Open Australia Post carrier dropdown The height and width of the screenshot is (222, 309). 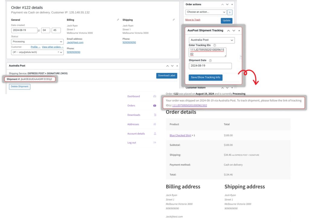[x=212, y=40]
